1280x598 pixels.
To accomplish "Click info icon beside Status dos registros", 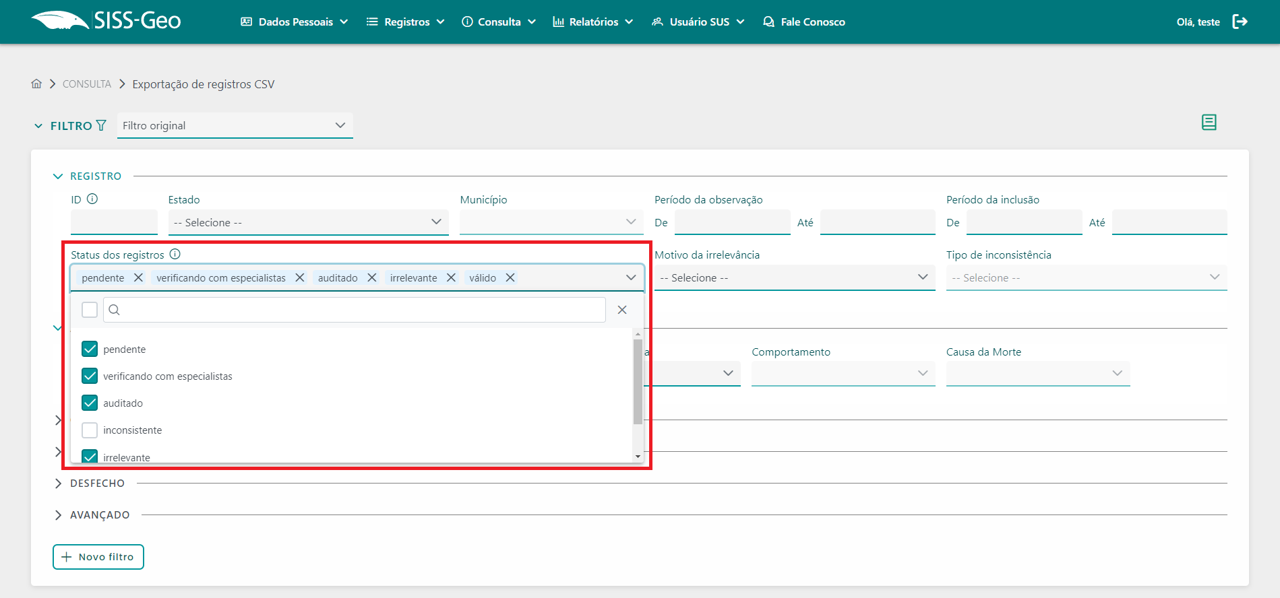I will (175, 255).
